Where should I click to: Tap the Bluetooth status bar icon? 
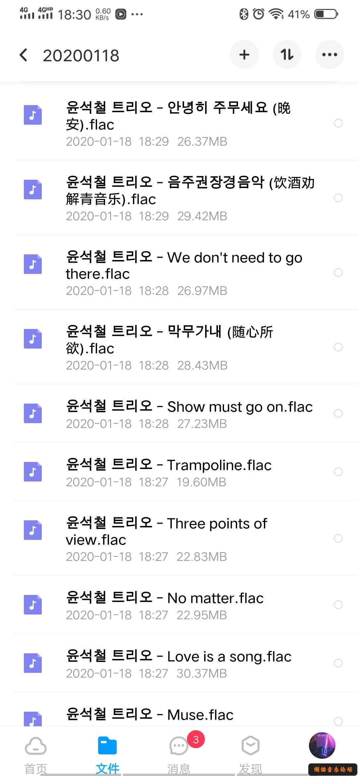tap(244, 14)
